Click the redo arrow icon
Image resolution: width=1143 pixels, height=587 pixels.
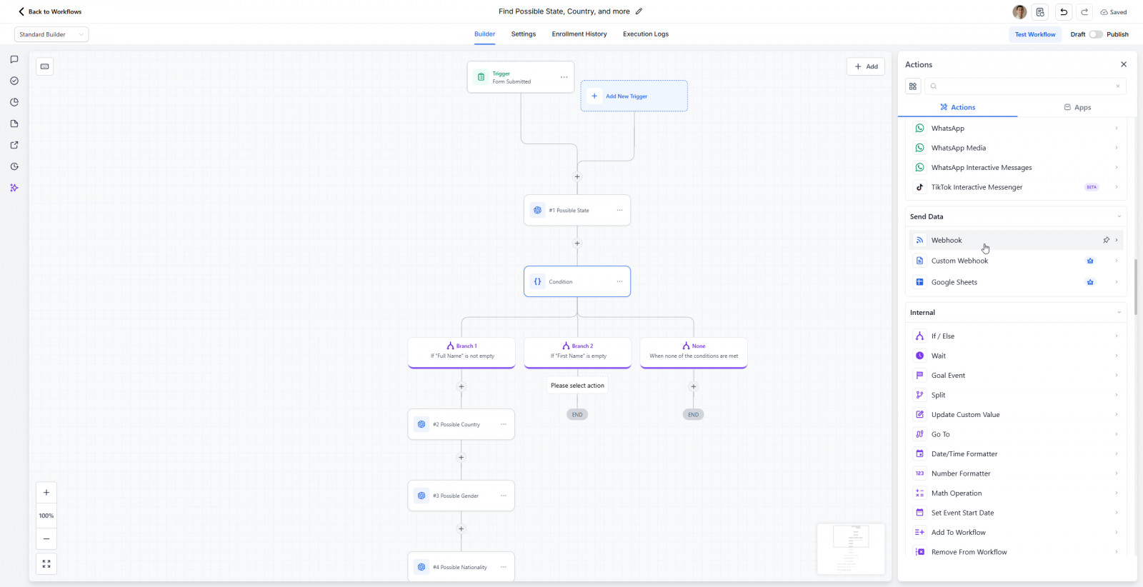(1084, 12)
